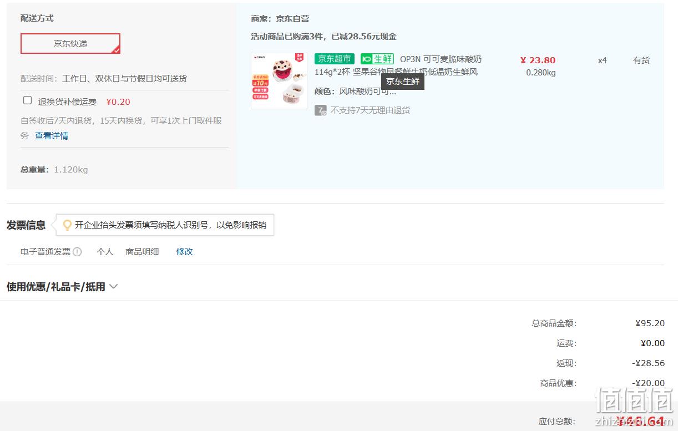Click the shipping fee value ¥0.00
The height and width of the screenshot is (431, 678).
pos(652,343)
